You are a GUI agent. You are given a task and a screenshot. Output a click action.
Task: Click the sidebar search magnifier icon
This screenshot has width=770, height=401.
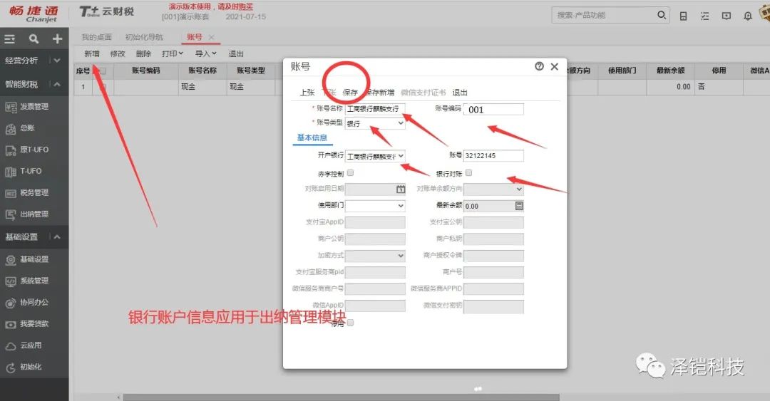(x=34, y=39)
